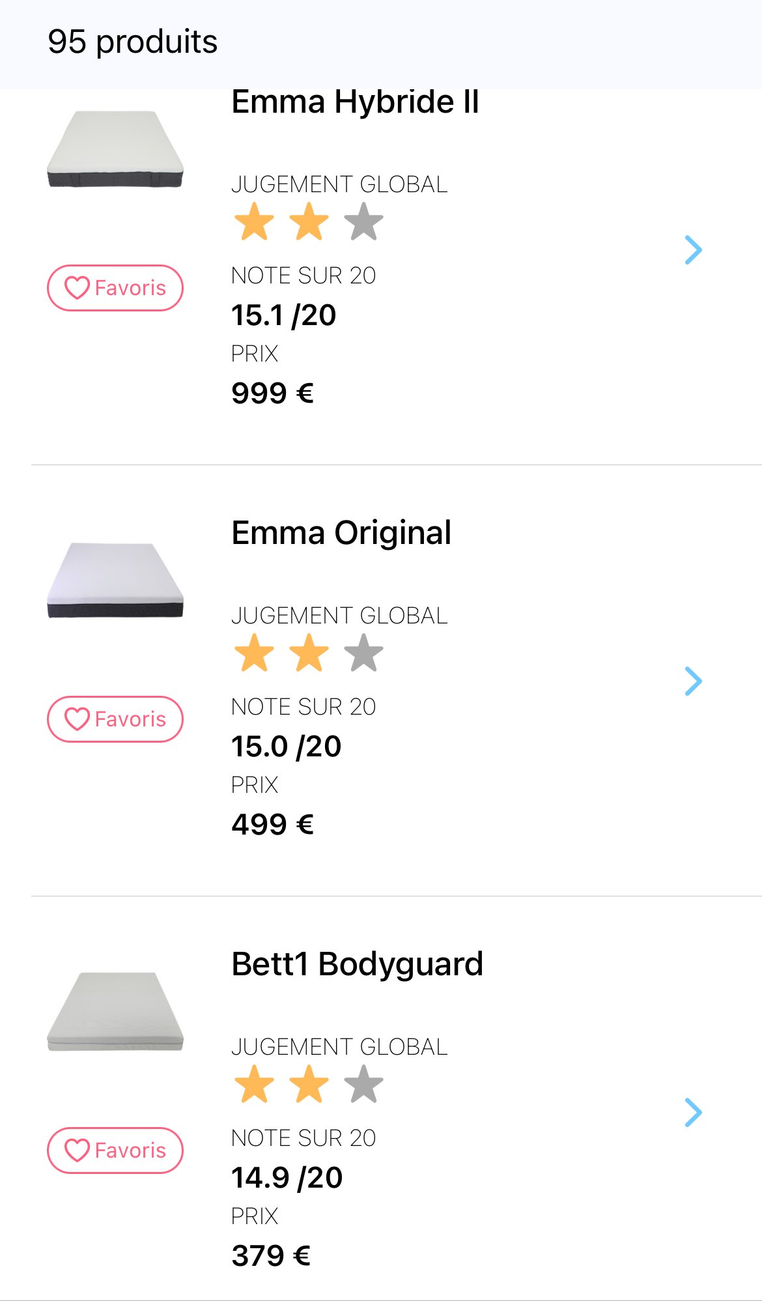Click the first gold star of Emma Original
The width and height of the screenshot is (762, 1301).
[254, 653]
